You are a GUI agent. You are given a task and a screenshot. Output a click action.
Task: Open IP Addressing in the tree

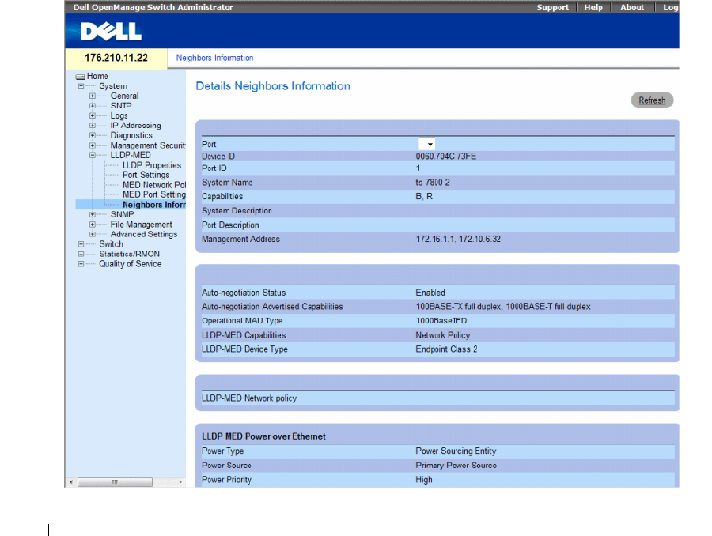tap(135, 126)
